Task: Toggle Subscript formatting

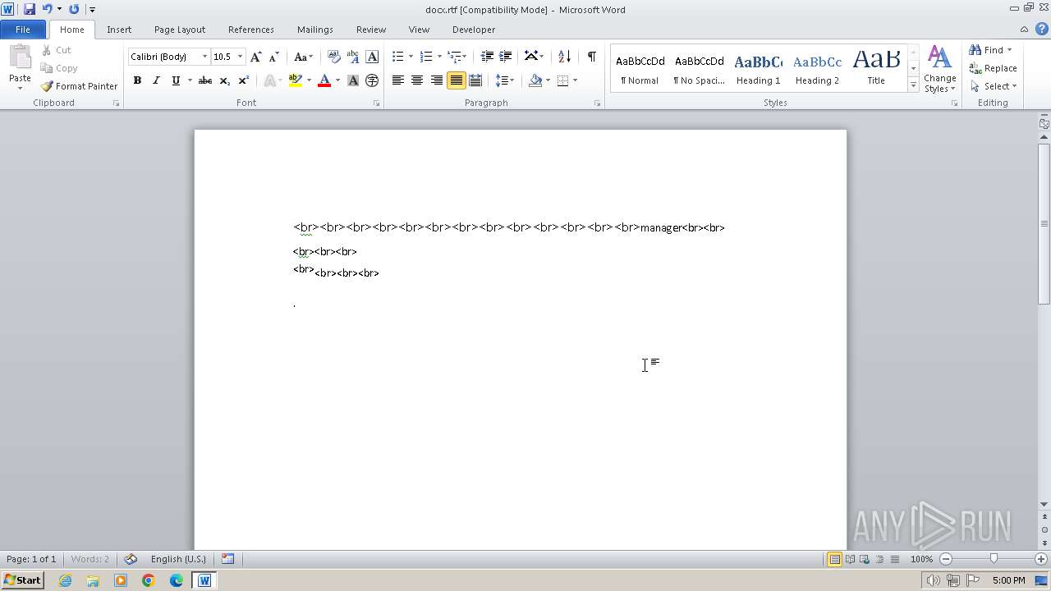Action: [x=224, y=80]
